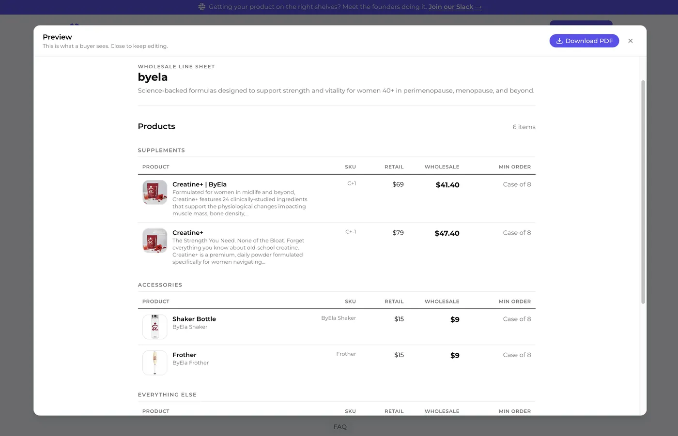Click the 'Products' section heading
Image resolution: width=678 pixels, height=436 pixels.
[x=156, y=126]
